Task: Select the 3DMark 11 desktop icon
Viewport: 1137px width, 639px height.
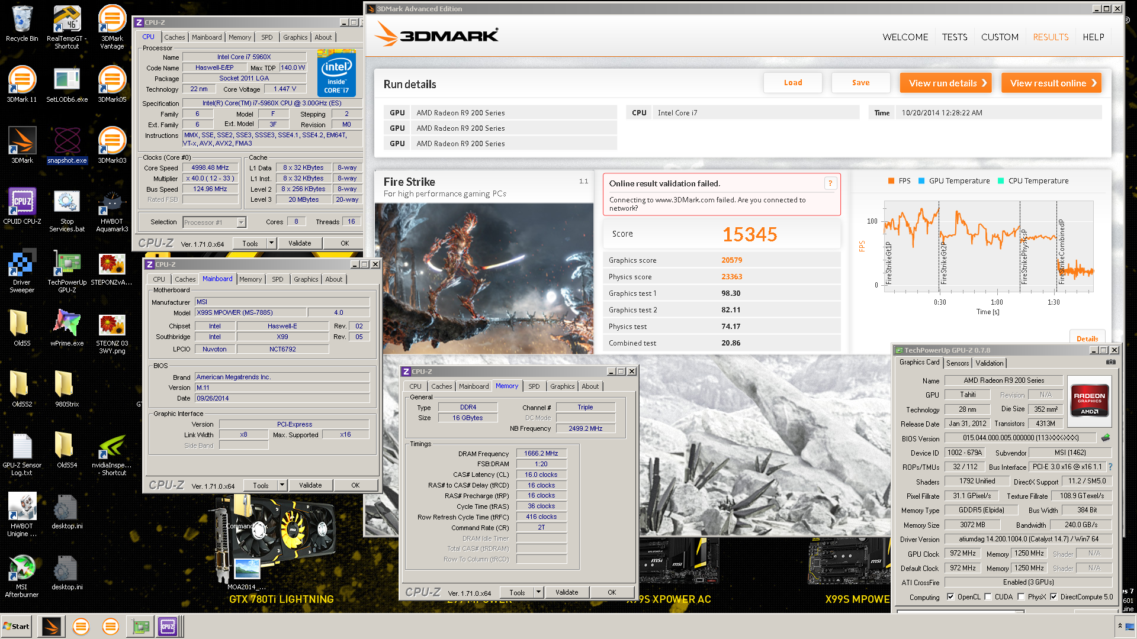Action: coord(22,84)
